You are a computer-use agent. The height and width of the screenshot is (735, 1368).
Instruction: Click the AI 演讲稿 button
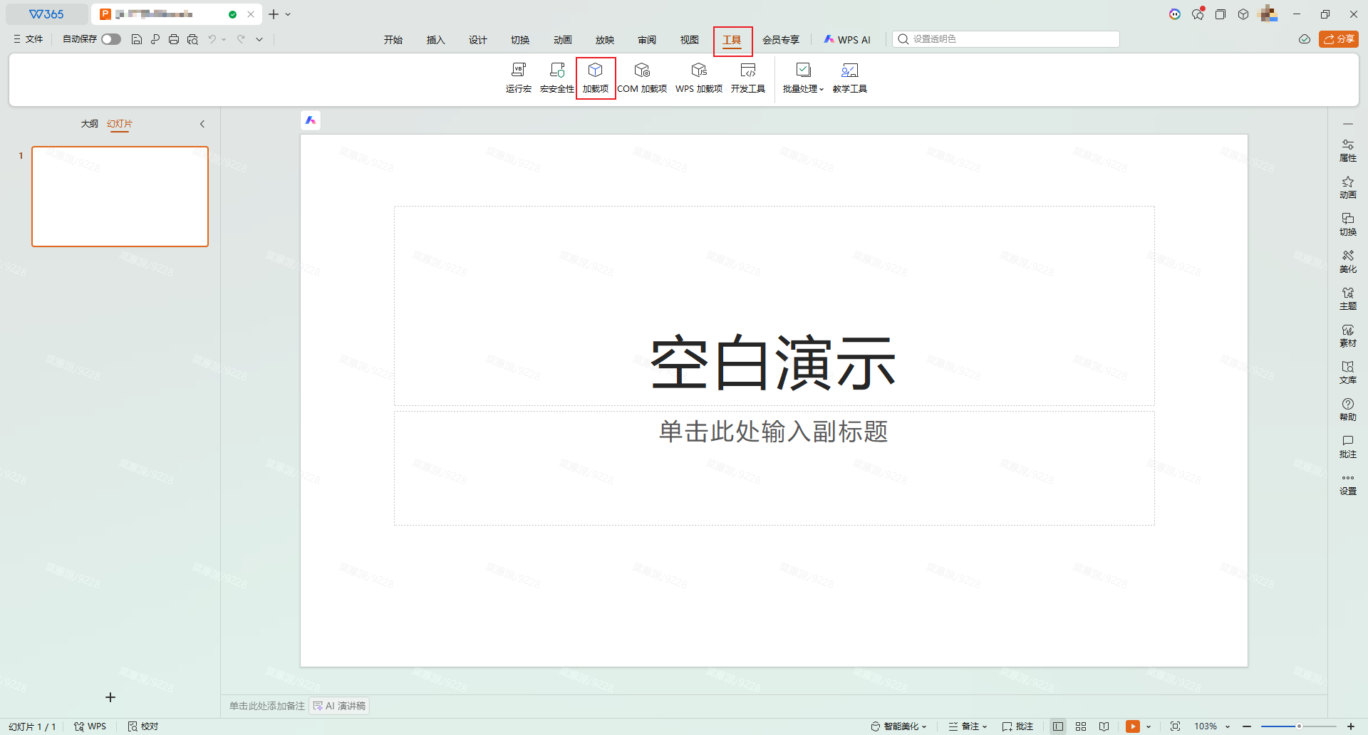pos(340,706)
